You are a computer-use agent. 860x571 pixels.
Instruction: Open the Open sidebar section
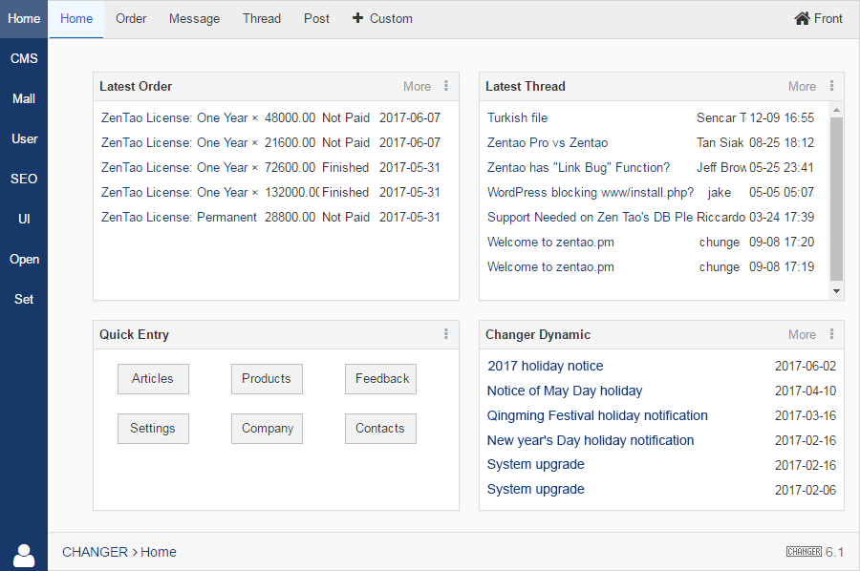click(x=24, y=259)
